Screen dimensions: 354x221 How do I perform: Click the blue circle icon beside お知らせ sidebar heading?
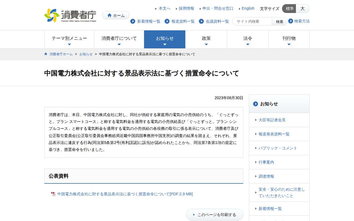pos(256,104)
